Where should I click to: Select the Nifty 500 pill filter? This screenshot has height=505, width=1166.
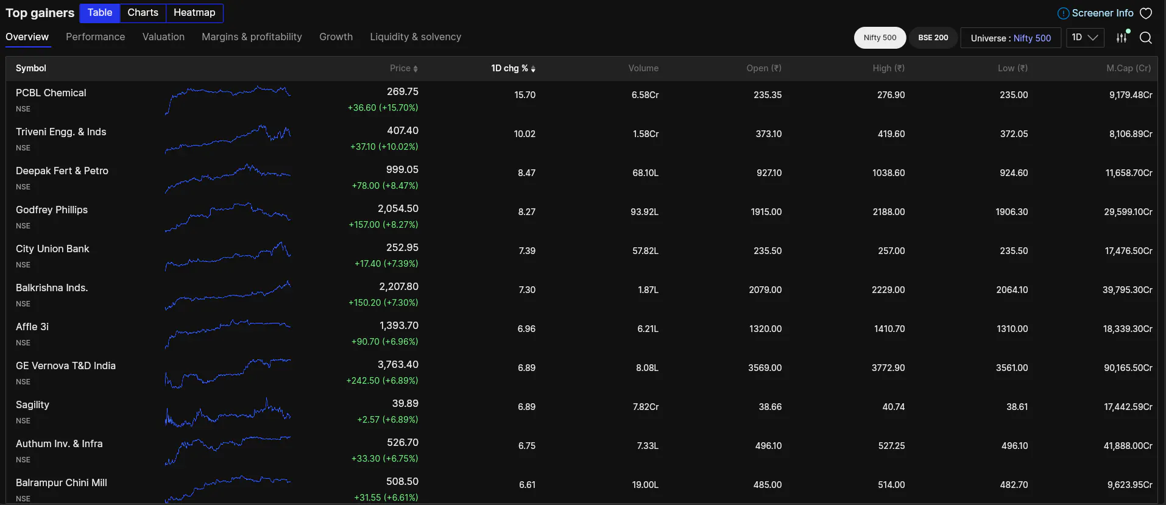[x=880, y=38]
